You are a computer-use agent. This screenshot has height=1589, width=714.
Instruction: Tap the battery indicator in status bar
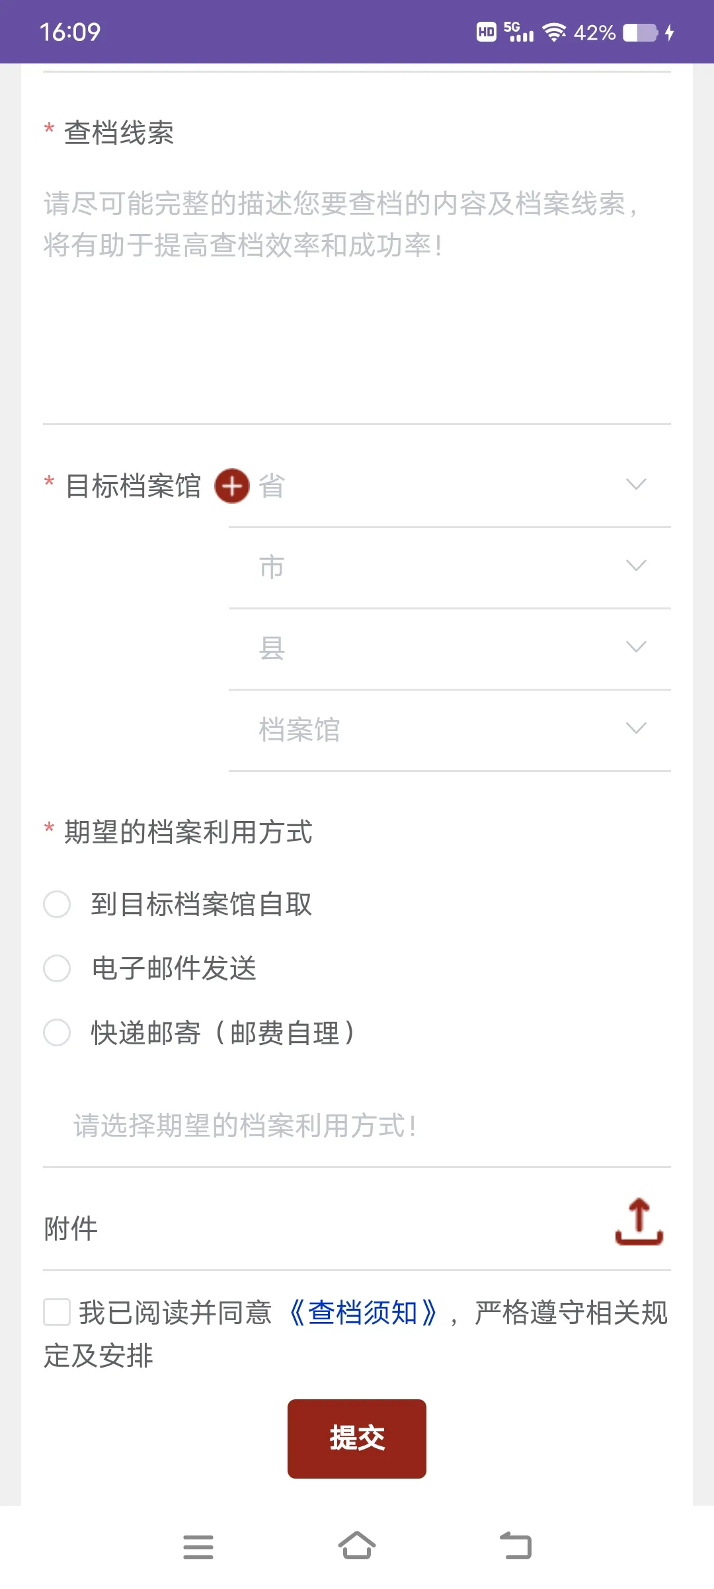pos(640,32)
